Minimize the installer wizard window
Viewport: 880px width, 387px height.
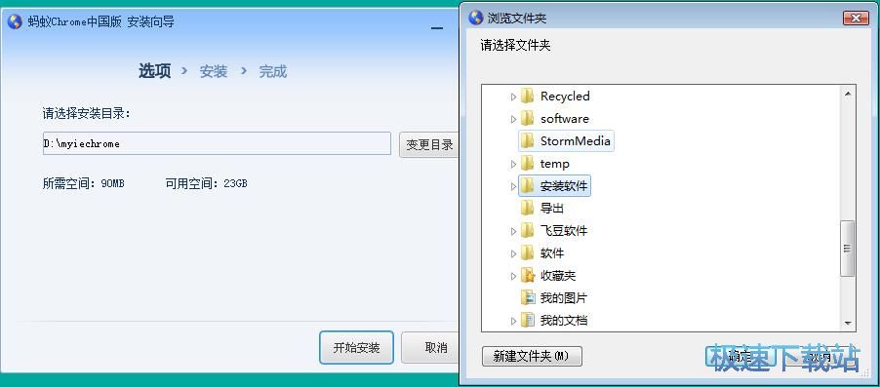[x=437, y=28]
